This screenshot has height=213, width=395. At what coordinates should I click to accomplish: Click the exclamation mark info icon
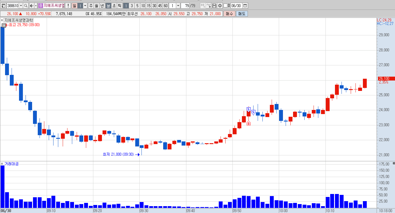(x=68, y=6)
